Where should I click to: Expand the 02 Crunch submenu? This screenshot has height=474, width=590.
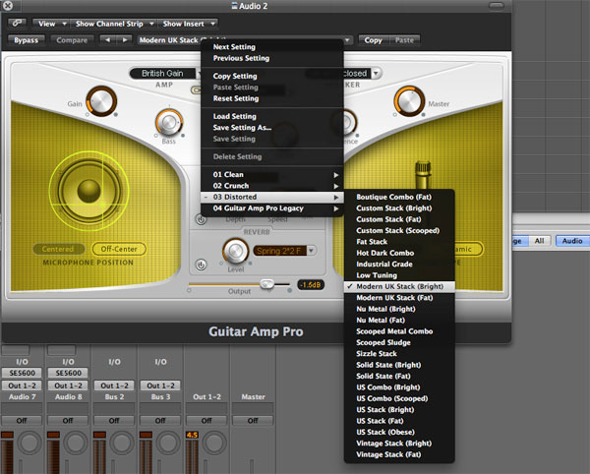click(x=272, y=186)
